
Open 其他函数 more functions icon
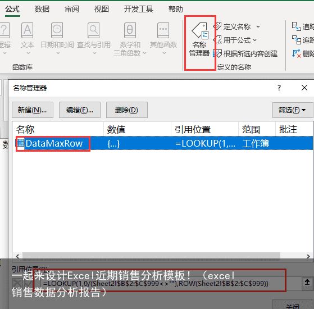[163, 38]
